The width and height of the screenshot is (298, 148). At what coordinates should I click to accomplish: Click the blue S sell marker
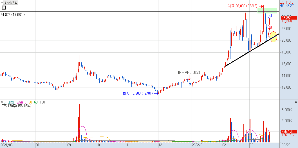(270, 16)
